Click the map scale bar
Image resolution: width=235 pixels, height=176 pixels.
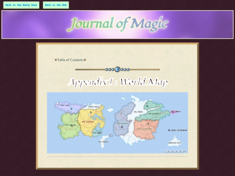click(175, 152)
